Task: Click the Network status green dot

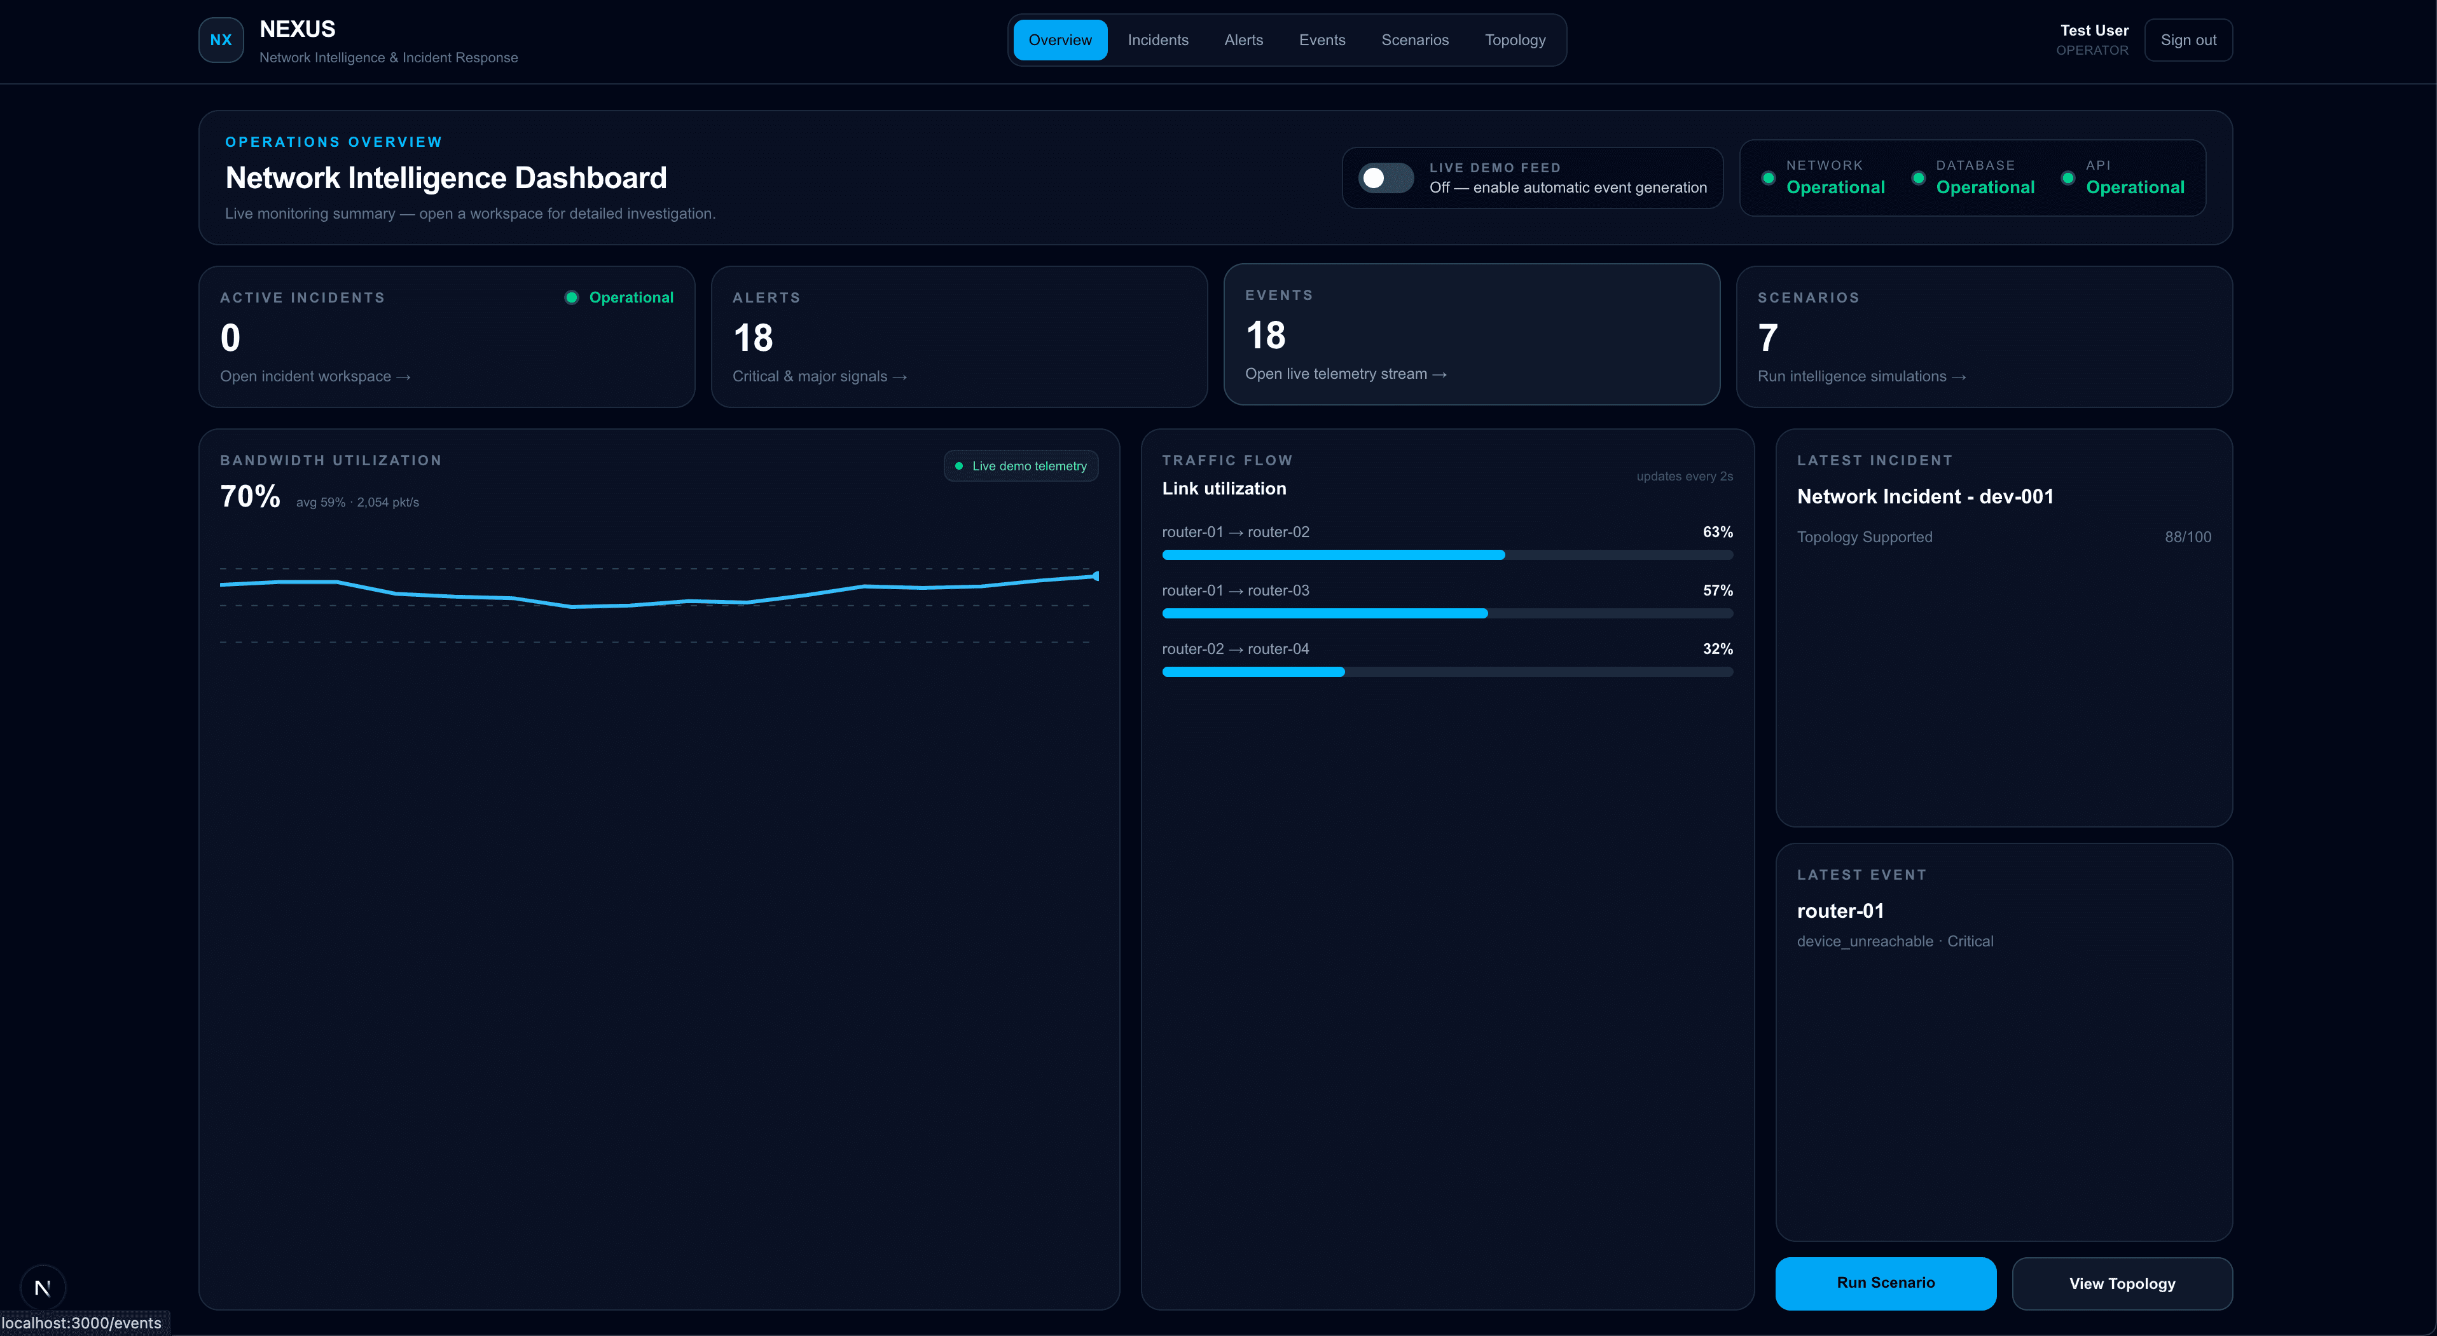Action: (1767, 178)
